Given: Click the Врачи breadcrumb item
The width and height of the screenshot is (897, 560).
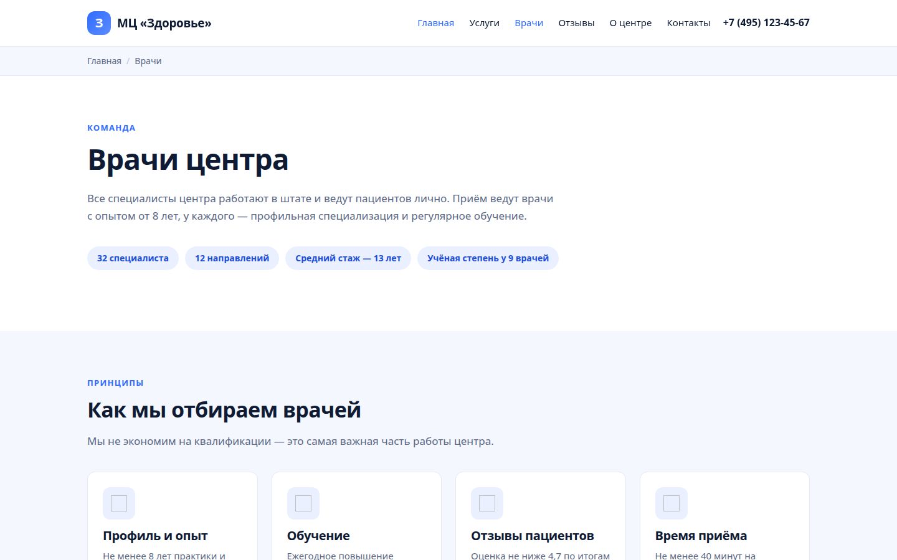Looking at the screenshot, I should [x=148, y=61].
